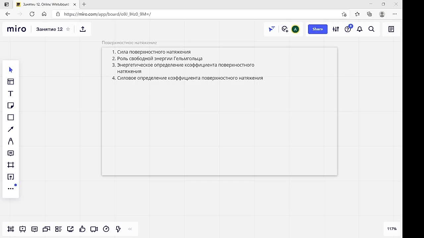Screen dimensions: 424x238
Task: Select the Connection line arrow tool
Action: click(x=11, y=129)
